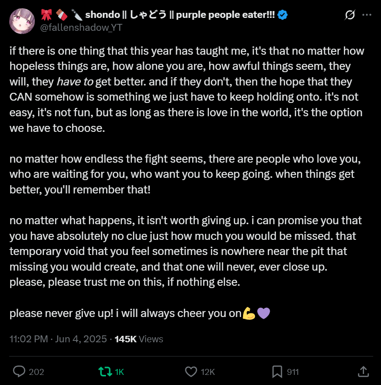
Task: Click the blue verified checkmark badge
Action: (x=282, y=15)
